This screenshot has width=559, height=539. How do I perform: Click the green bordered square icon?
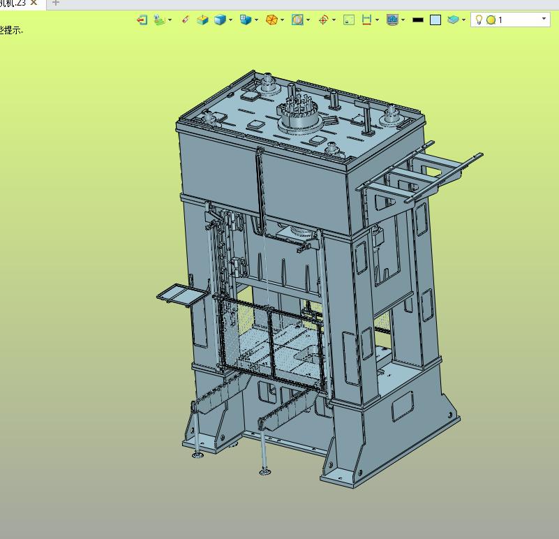349,20
